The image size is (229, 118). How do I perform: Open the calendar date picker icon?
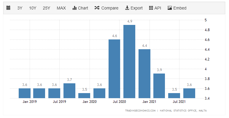click(8, 8)
